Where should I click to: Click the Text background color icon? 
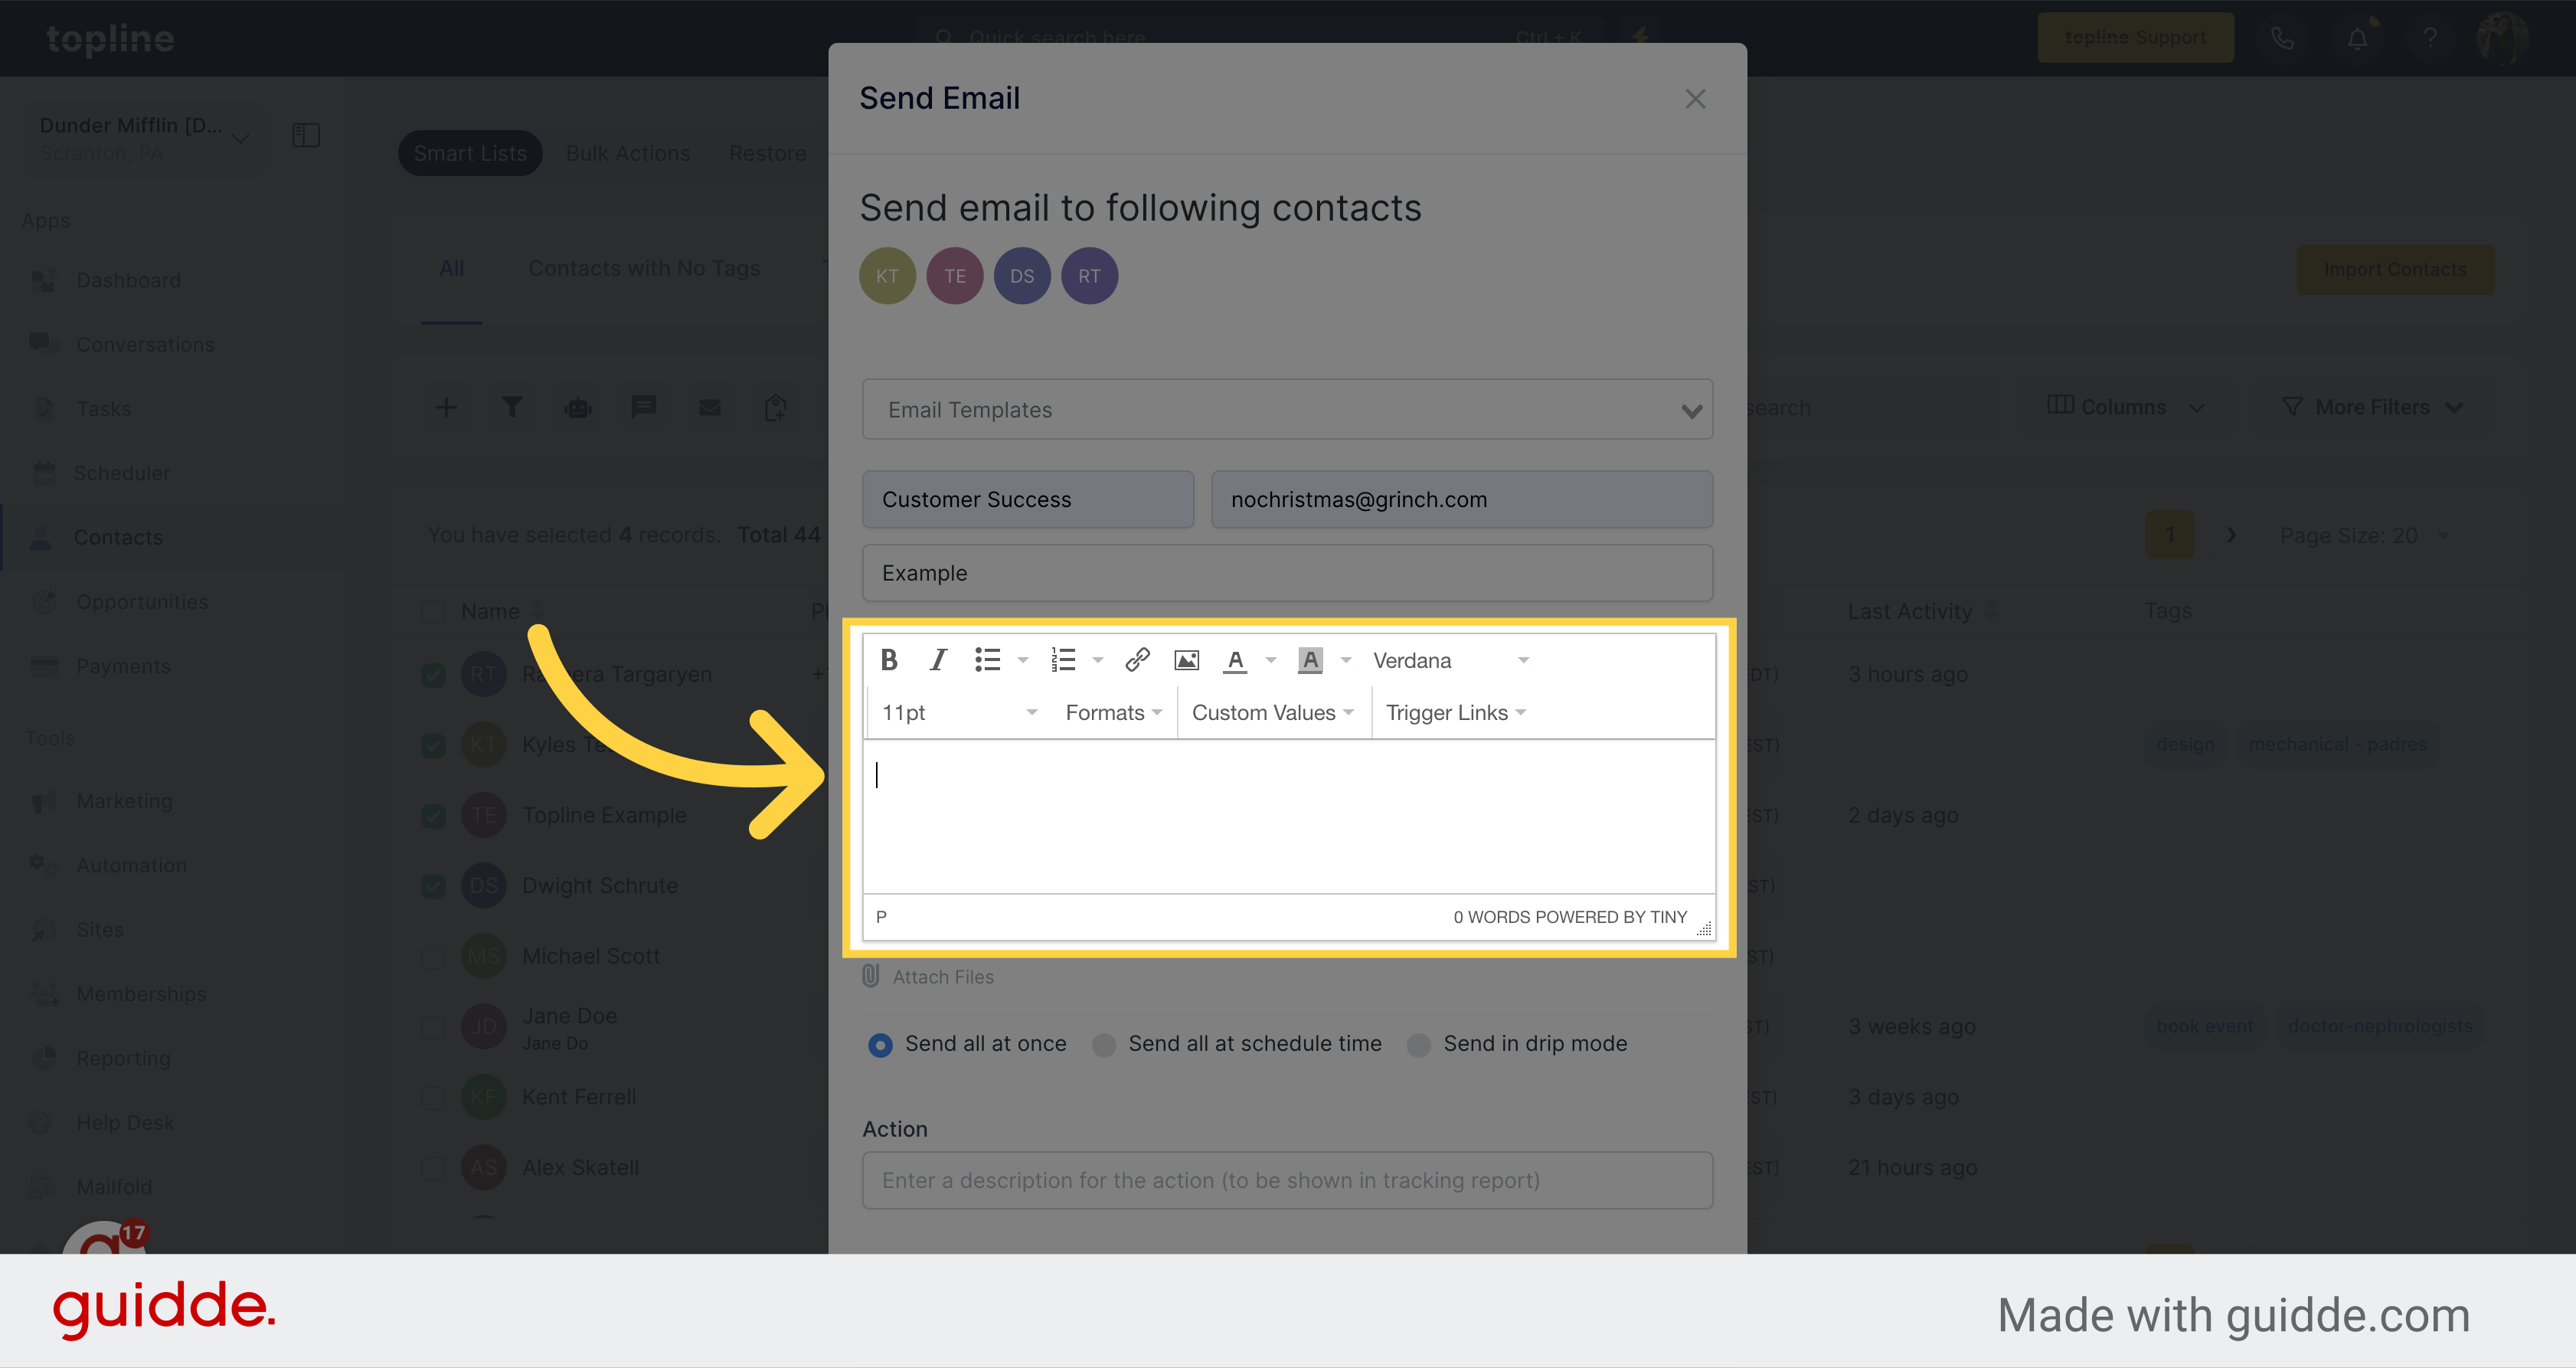pyautogui.click(x=1310, y=661)
